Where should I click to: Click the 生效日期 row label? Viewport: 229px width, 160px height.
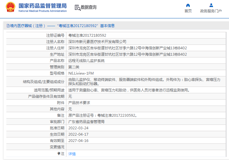[57, 134]
